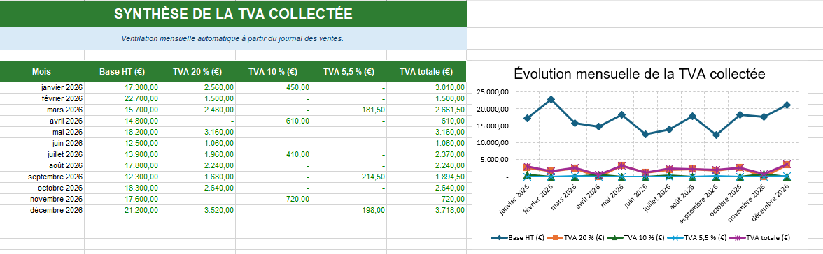Image resolution: width=823 pixels, height=254 pixels.
Task: Click the 'mars 2026' month cell
Action: [42, 110]
